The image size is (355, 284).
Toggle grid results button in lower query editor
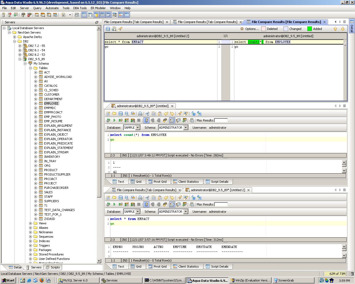pos(172,204)
